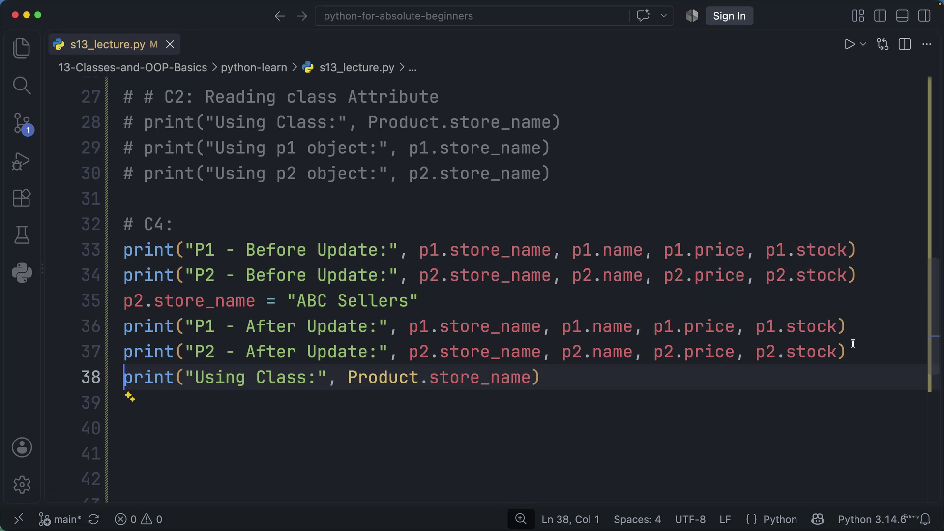Toggle secondary side bar visibility
The height and width of the screenshot is (531, 944).
point(924,16)
